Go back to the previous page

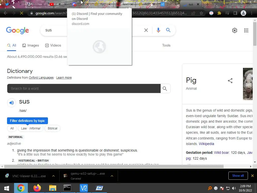6,13
